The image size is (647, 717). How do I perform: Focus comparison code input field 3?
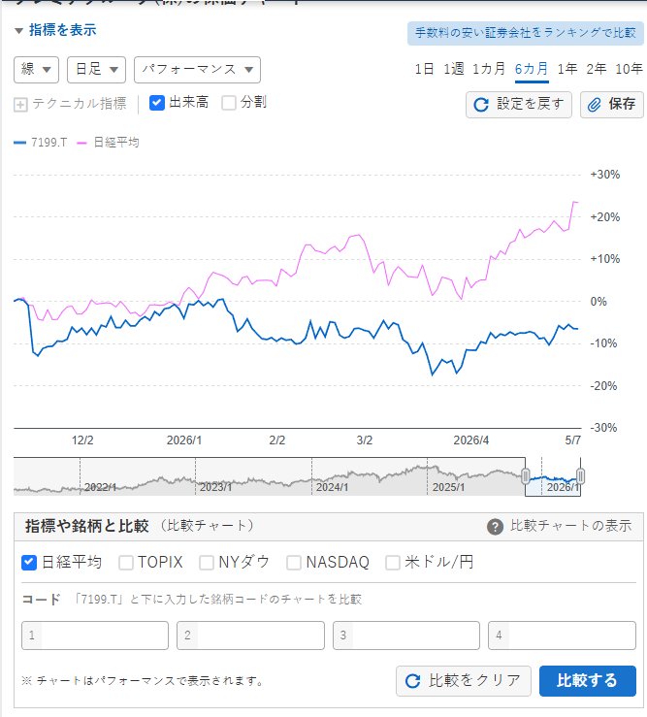[406, 636]
